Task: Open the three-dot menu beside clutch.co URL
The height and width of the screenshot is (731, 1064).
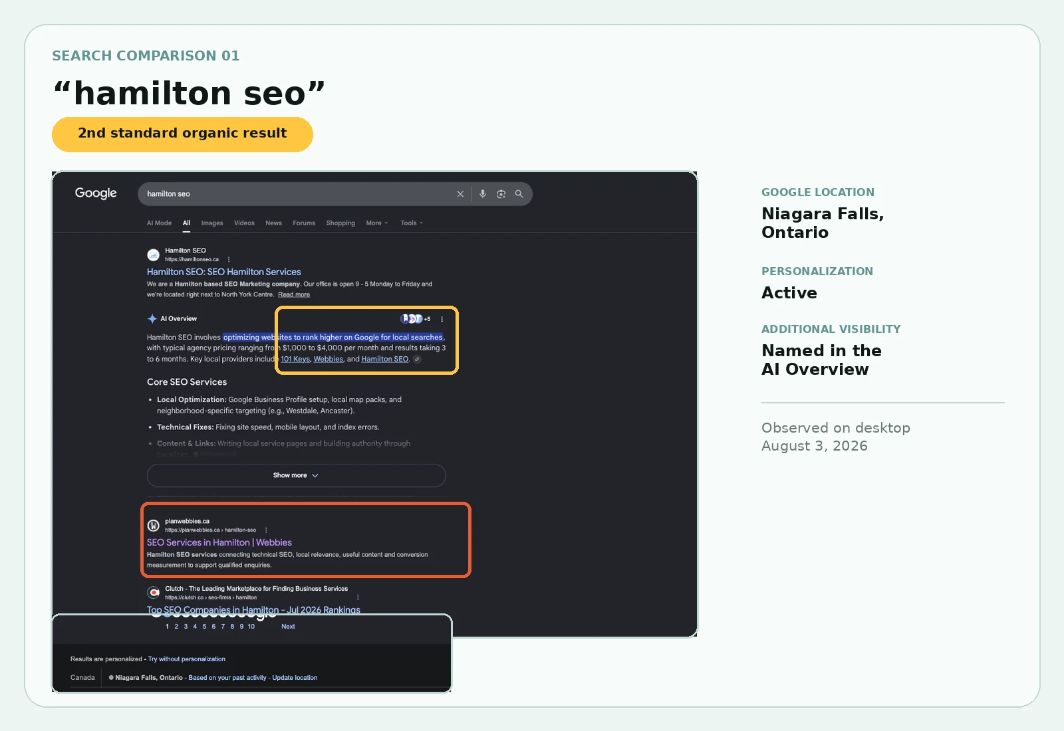Action: pos(358,597)
